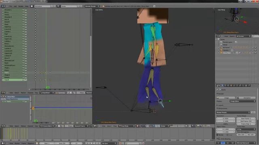Open the Dope Sheet editor type icon

(3, 93)
